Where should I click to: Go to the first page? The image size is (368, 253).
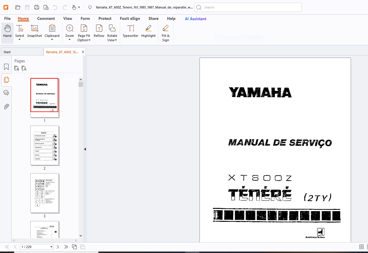(7, 247)
